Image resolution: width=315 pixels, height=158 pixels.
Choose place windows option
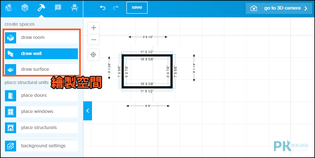pyautogui.click(x=41, y=112)
